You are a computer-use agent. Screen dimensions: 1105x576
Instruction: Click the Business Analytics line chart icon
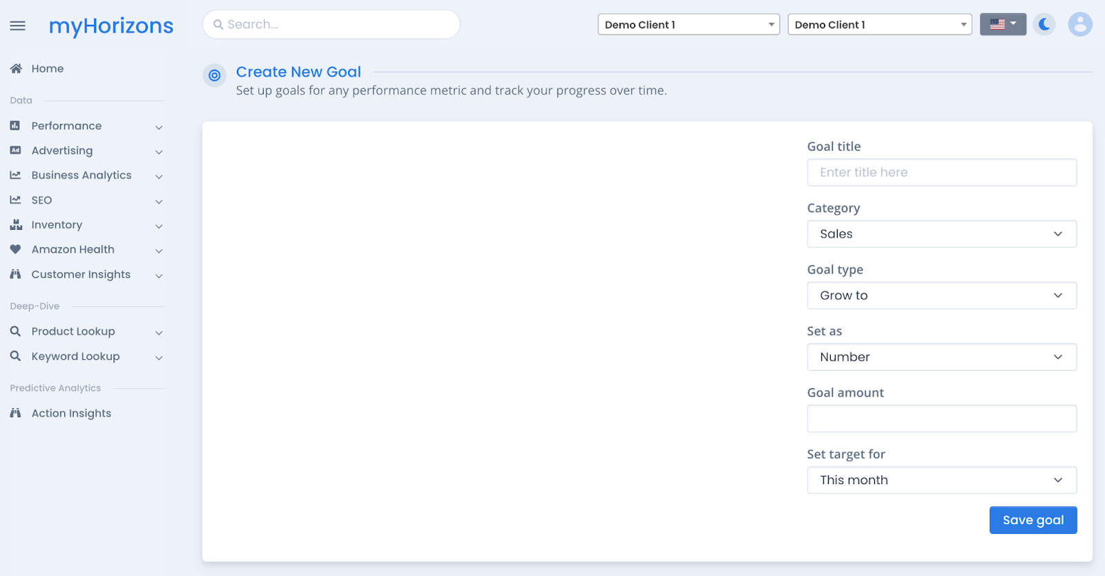(15, 175)
